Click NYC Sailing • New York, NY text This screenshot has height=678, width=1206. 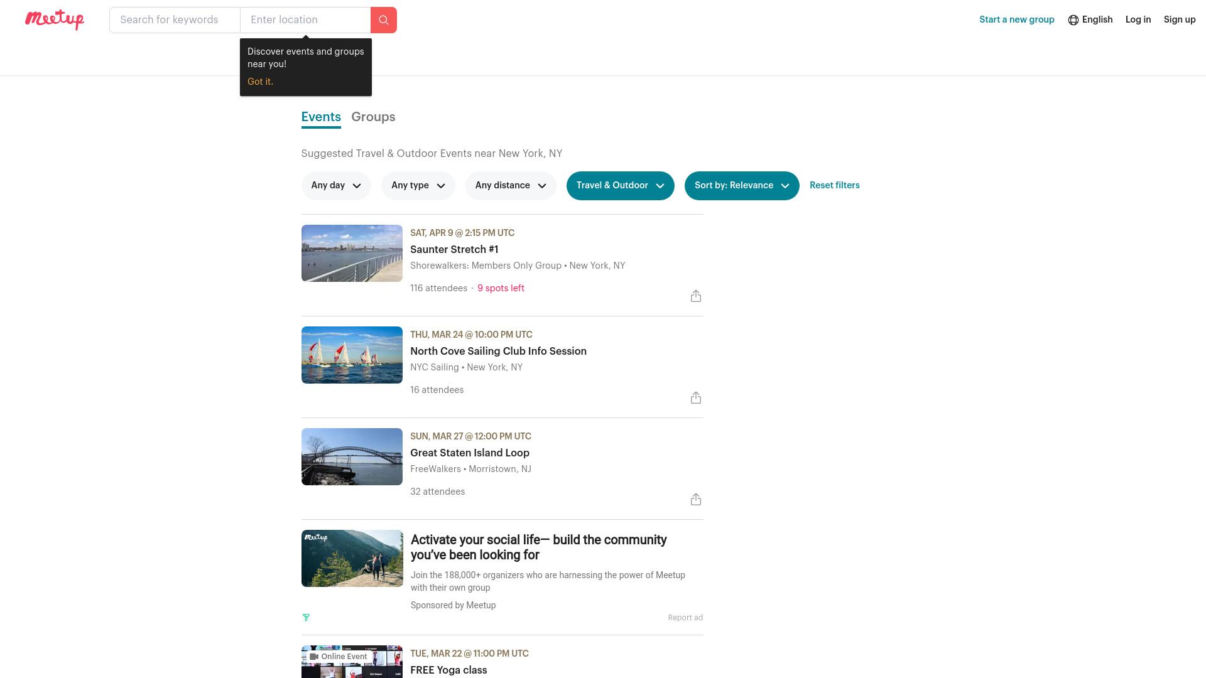466,367
